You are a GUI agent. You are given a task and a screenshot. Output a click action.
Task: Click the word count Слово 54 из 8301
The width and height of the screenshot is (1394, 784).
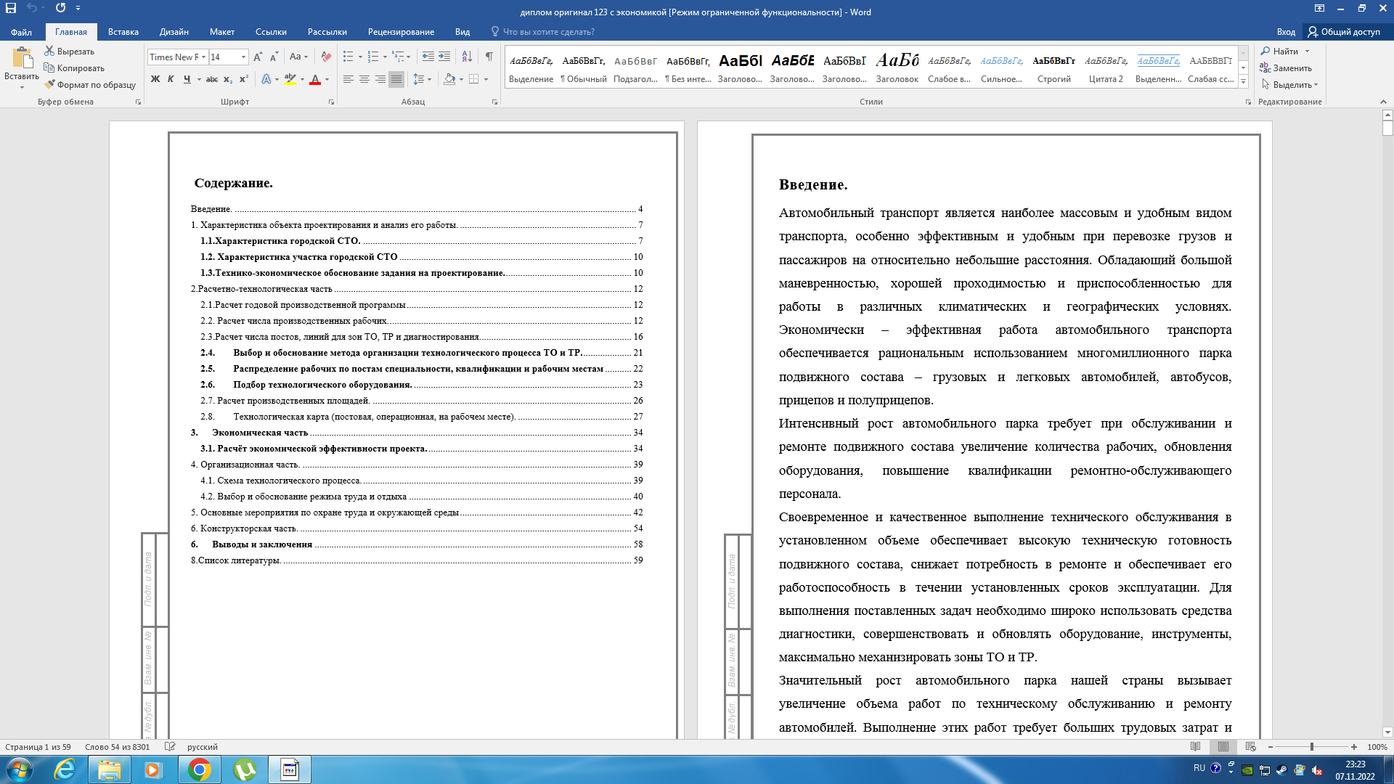tap(117, 747)
